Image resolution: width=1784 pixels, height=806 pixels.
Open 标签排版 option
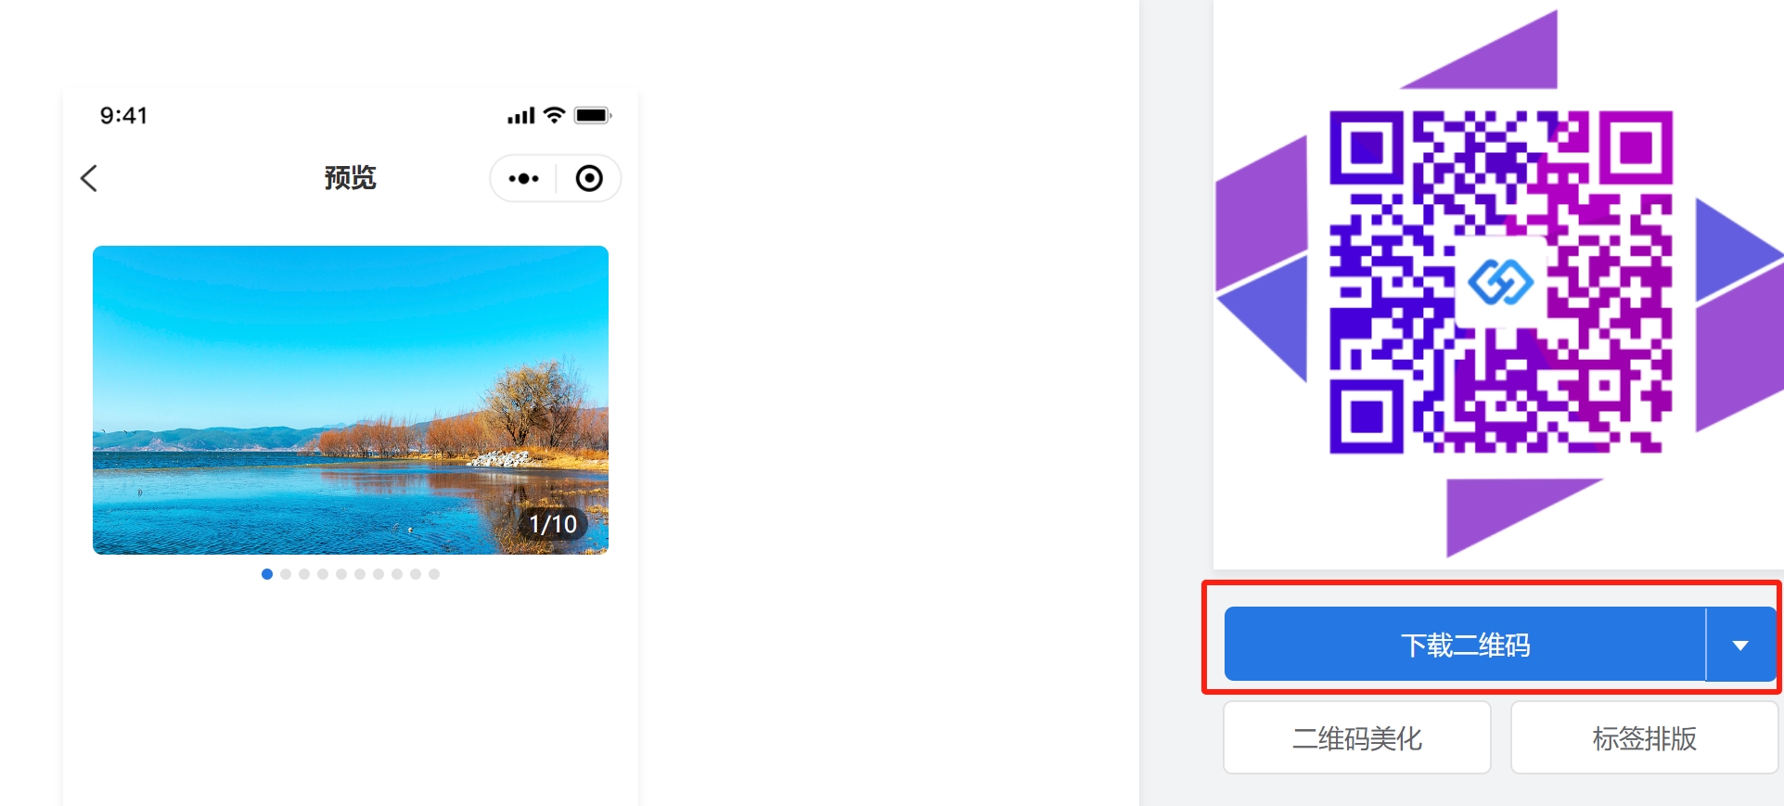1644,738
